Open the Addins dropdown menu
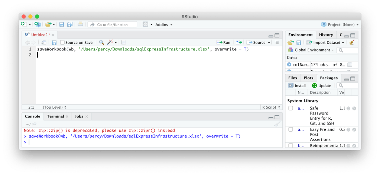 pos(164,25)
